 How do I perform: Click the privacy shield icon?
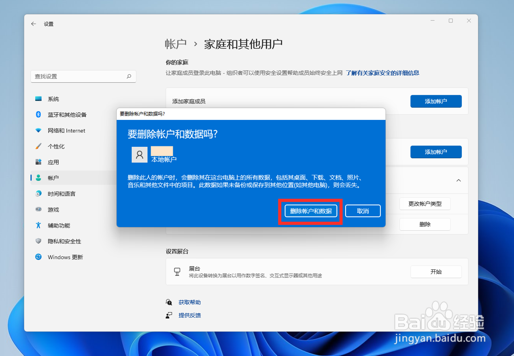coord(38,241)
